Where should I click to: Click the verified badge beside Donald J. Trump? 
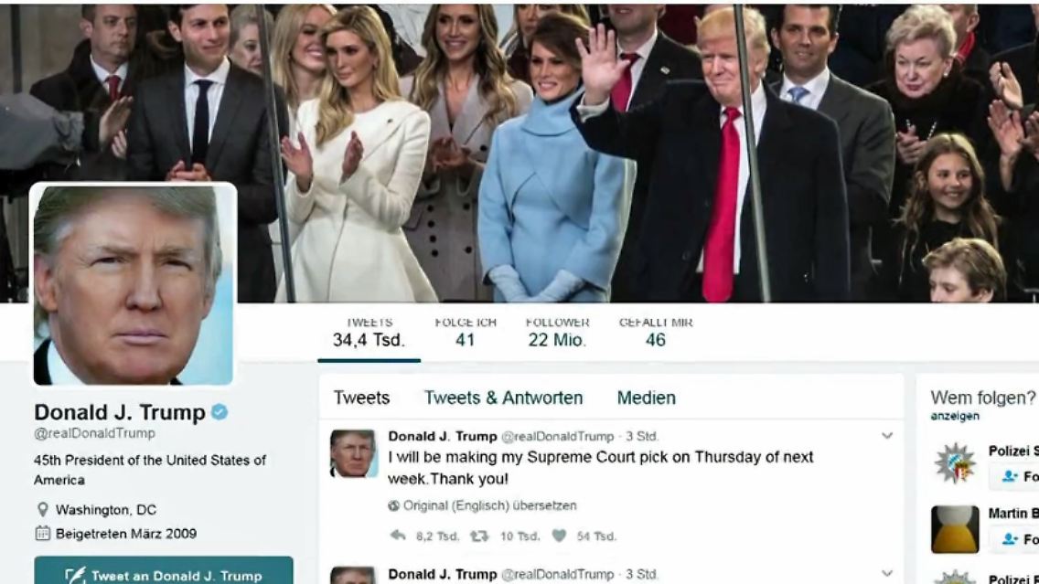(x=220, y=412)
